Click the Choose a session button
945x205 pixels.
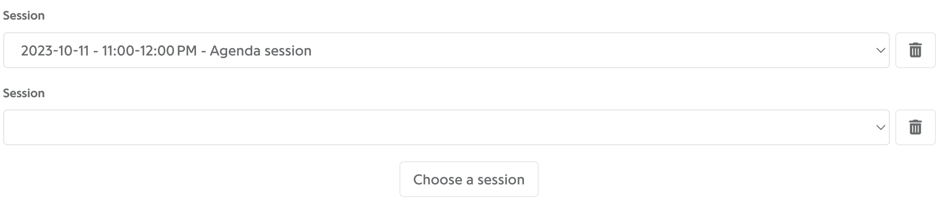469,179
